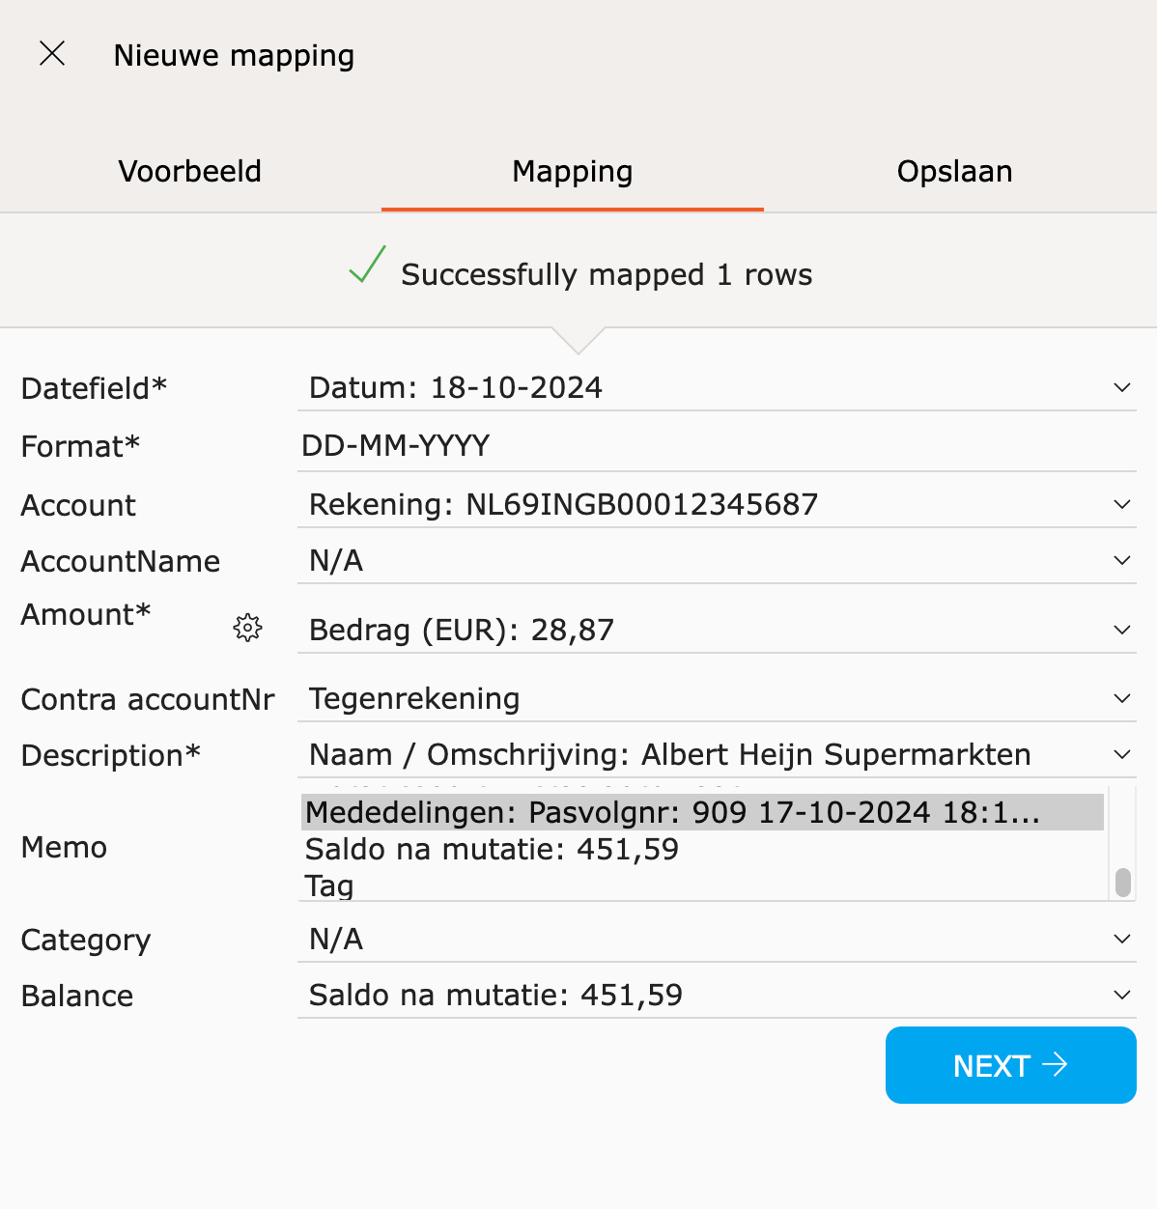Edit the DD-MM-YYYY format field

pyautogui.click(x=717, y=446)
